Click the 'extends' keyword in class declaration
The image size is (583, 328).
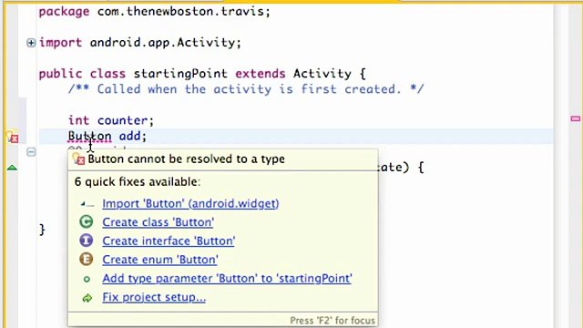(x=261, y=74)
